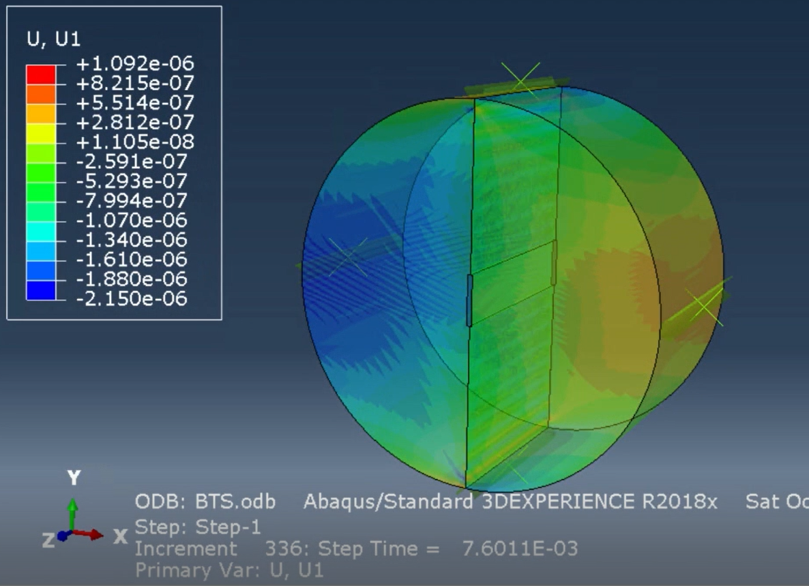Click the "Step Time = 7.6011E-03" text
The image size is (809, 586).
pos(448,549)
